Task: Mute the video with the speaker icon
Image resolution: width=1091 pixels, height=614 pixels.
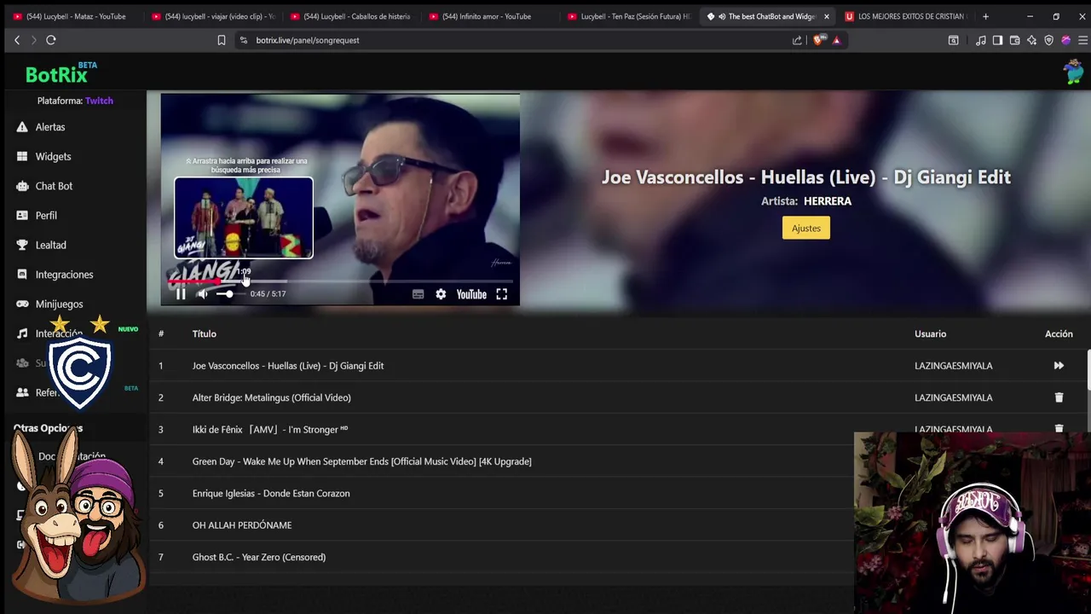Action: [203, 294]
